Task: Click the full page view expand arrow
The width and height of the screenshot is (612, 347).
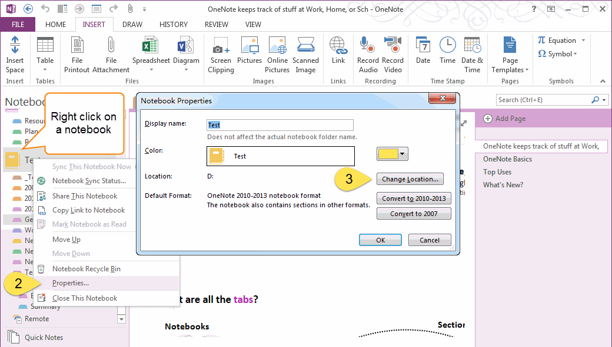Action: [463, 123]
